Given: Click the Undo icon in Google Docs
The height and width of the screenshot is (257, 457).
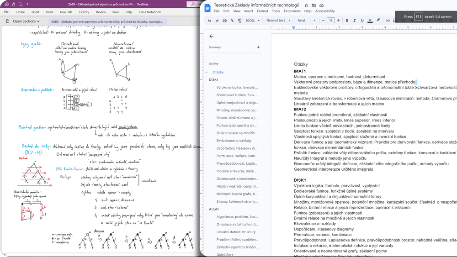Looking at the screenshot, I should (209, 21).
